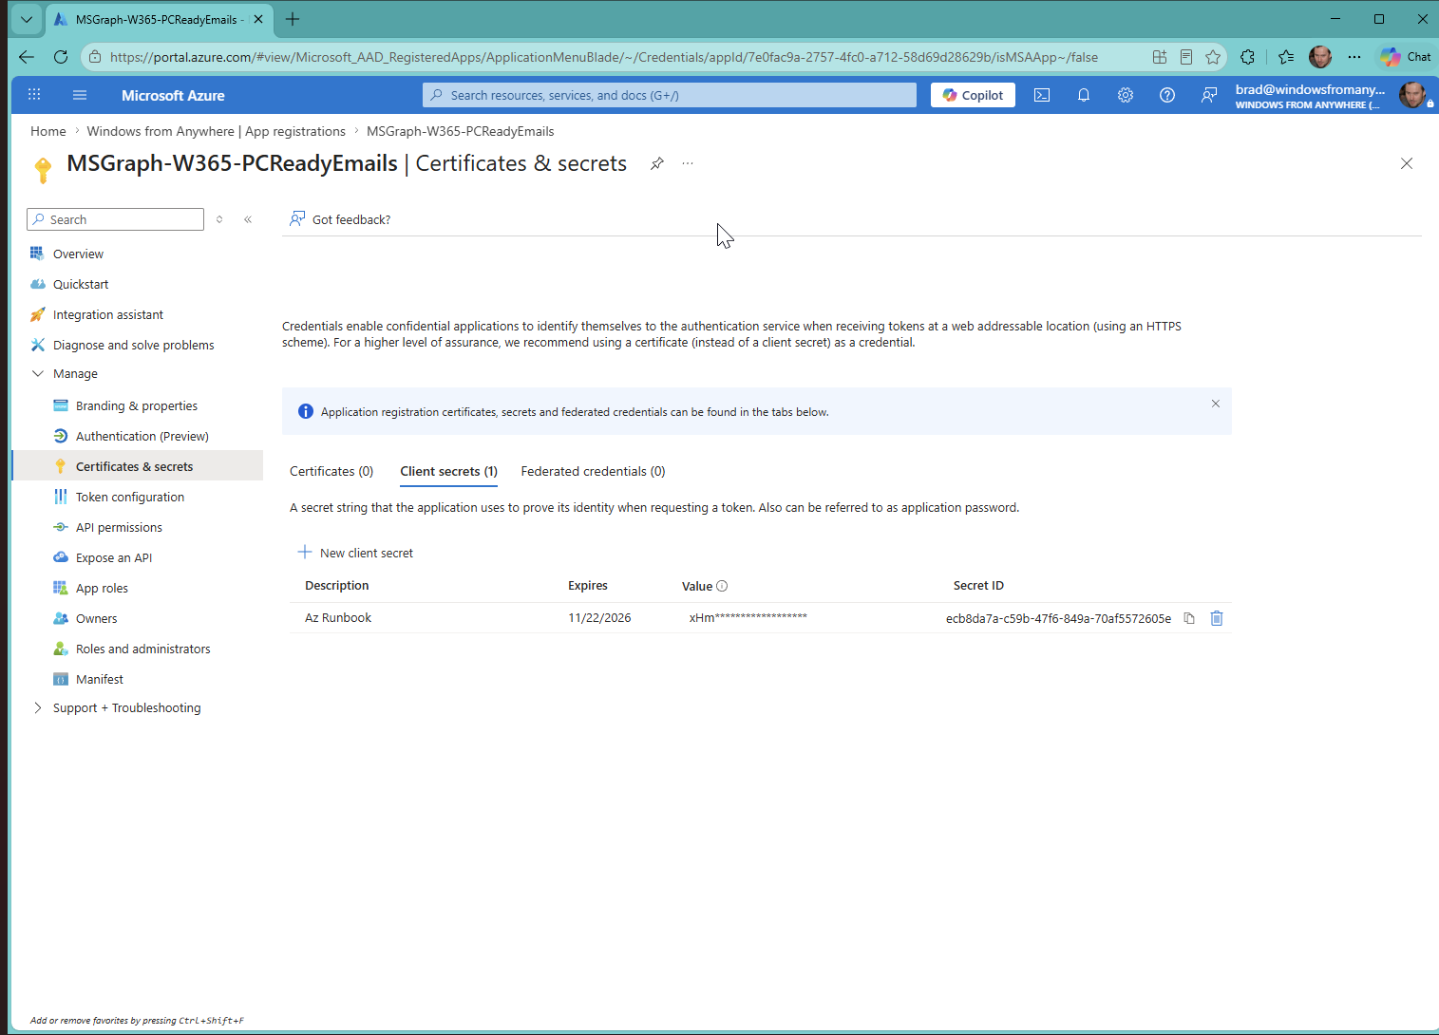Select the Client secrets (1) tab
The height and width of the screenshot is (1035, 1439).
[448, 471]
